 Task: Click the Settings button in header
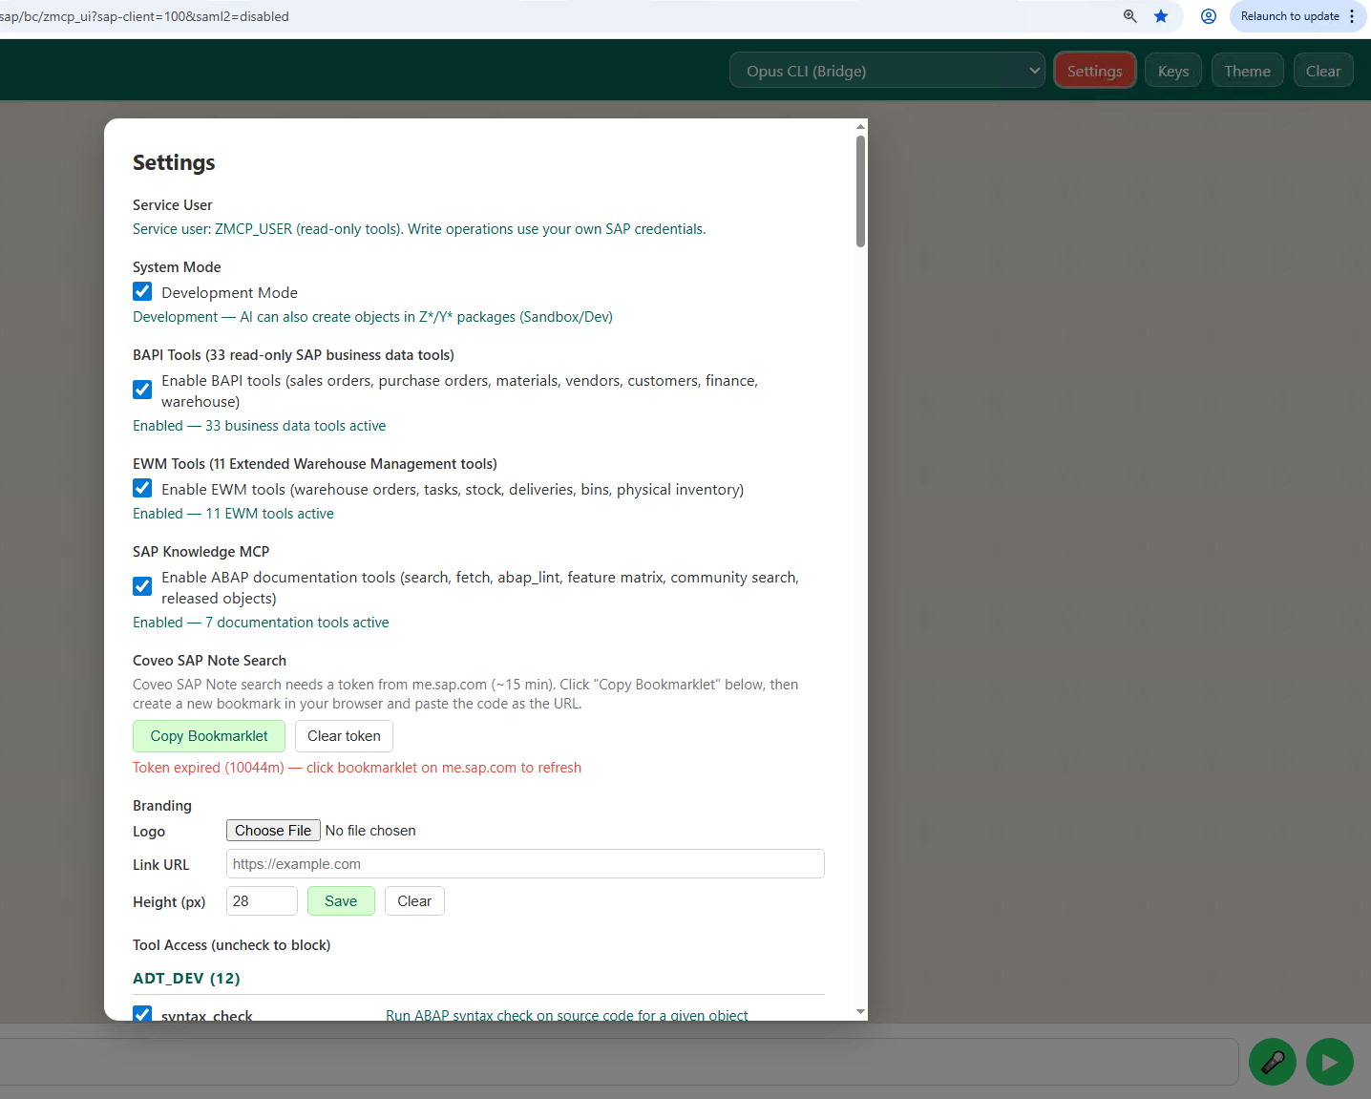point(1095,71)
